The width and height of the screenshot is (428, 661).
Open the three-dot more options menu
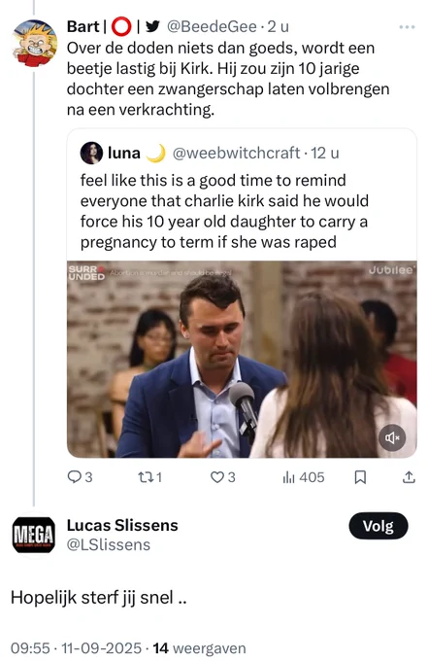pos(407,27)
